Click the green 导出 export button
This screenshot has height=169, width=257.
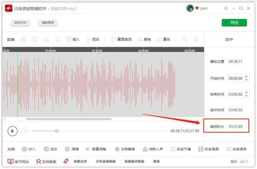tap(234, 23)
